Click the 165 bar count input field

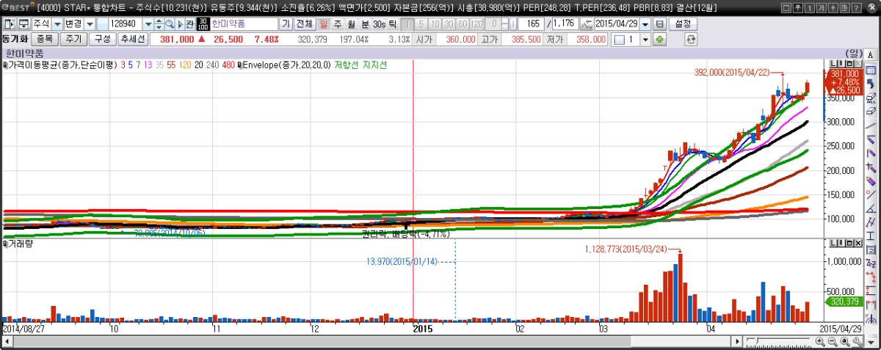[532, 24]
